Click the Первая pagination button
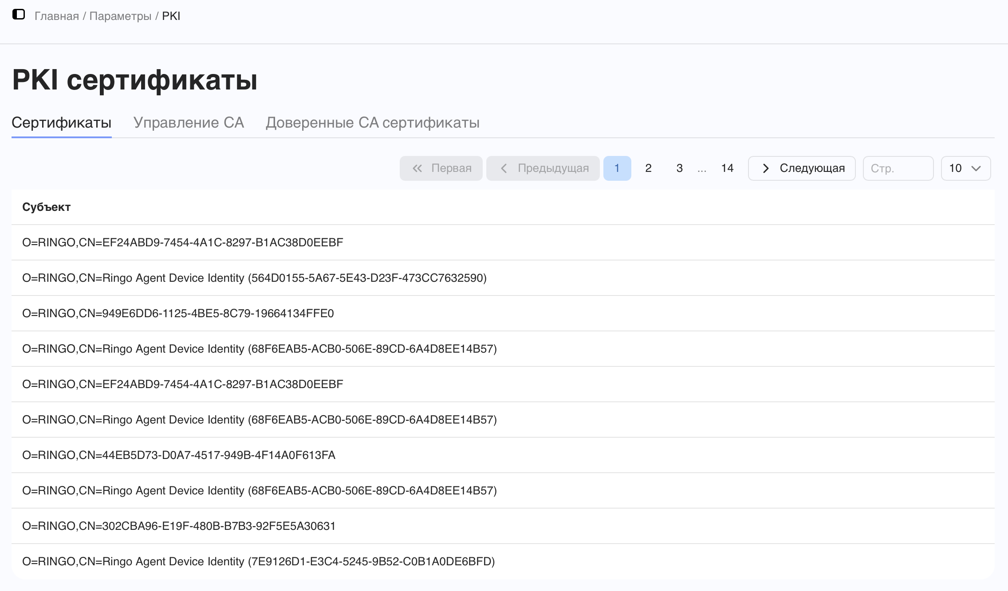 [x=441, y=168]
